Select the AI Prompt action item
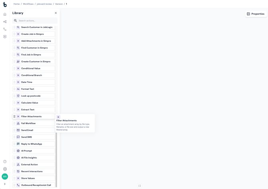This screenshot has width=268, height=189. click(x=34, y=151)
